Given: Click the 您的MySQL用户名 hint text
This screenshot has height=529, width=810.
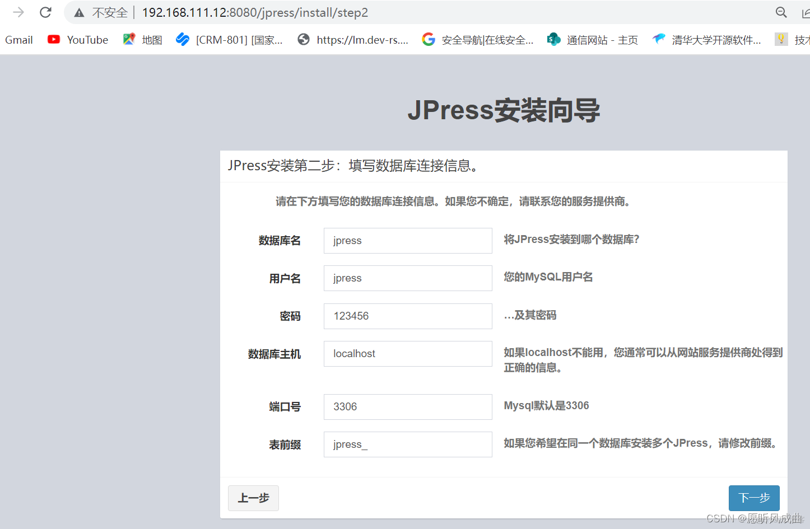Looking at the screenshot, I should tap(548, 277).
